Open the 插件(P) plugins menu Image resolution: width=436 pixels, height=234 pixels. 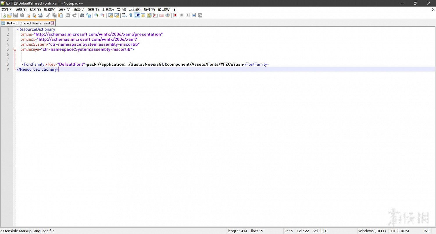click(x=149, y=9)
